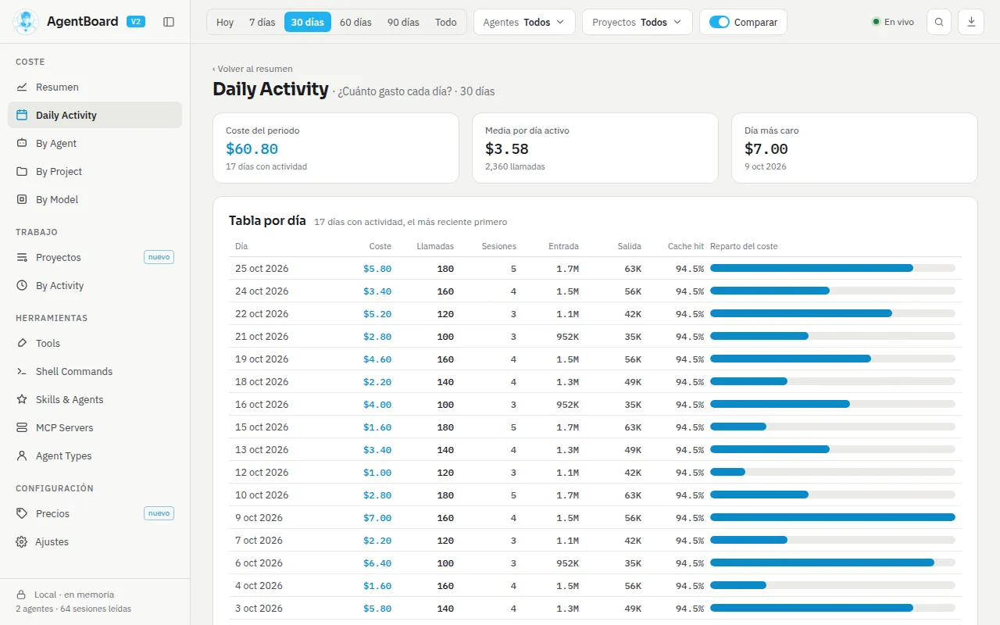Click the Tools tag icon

22,343
